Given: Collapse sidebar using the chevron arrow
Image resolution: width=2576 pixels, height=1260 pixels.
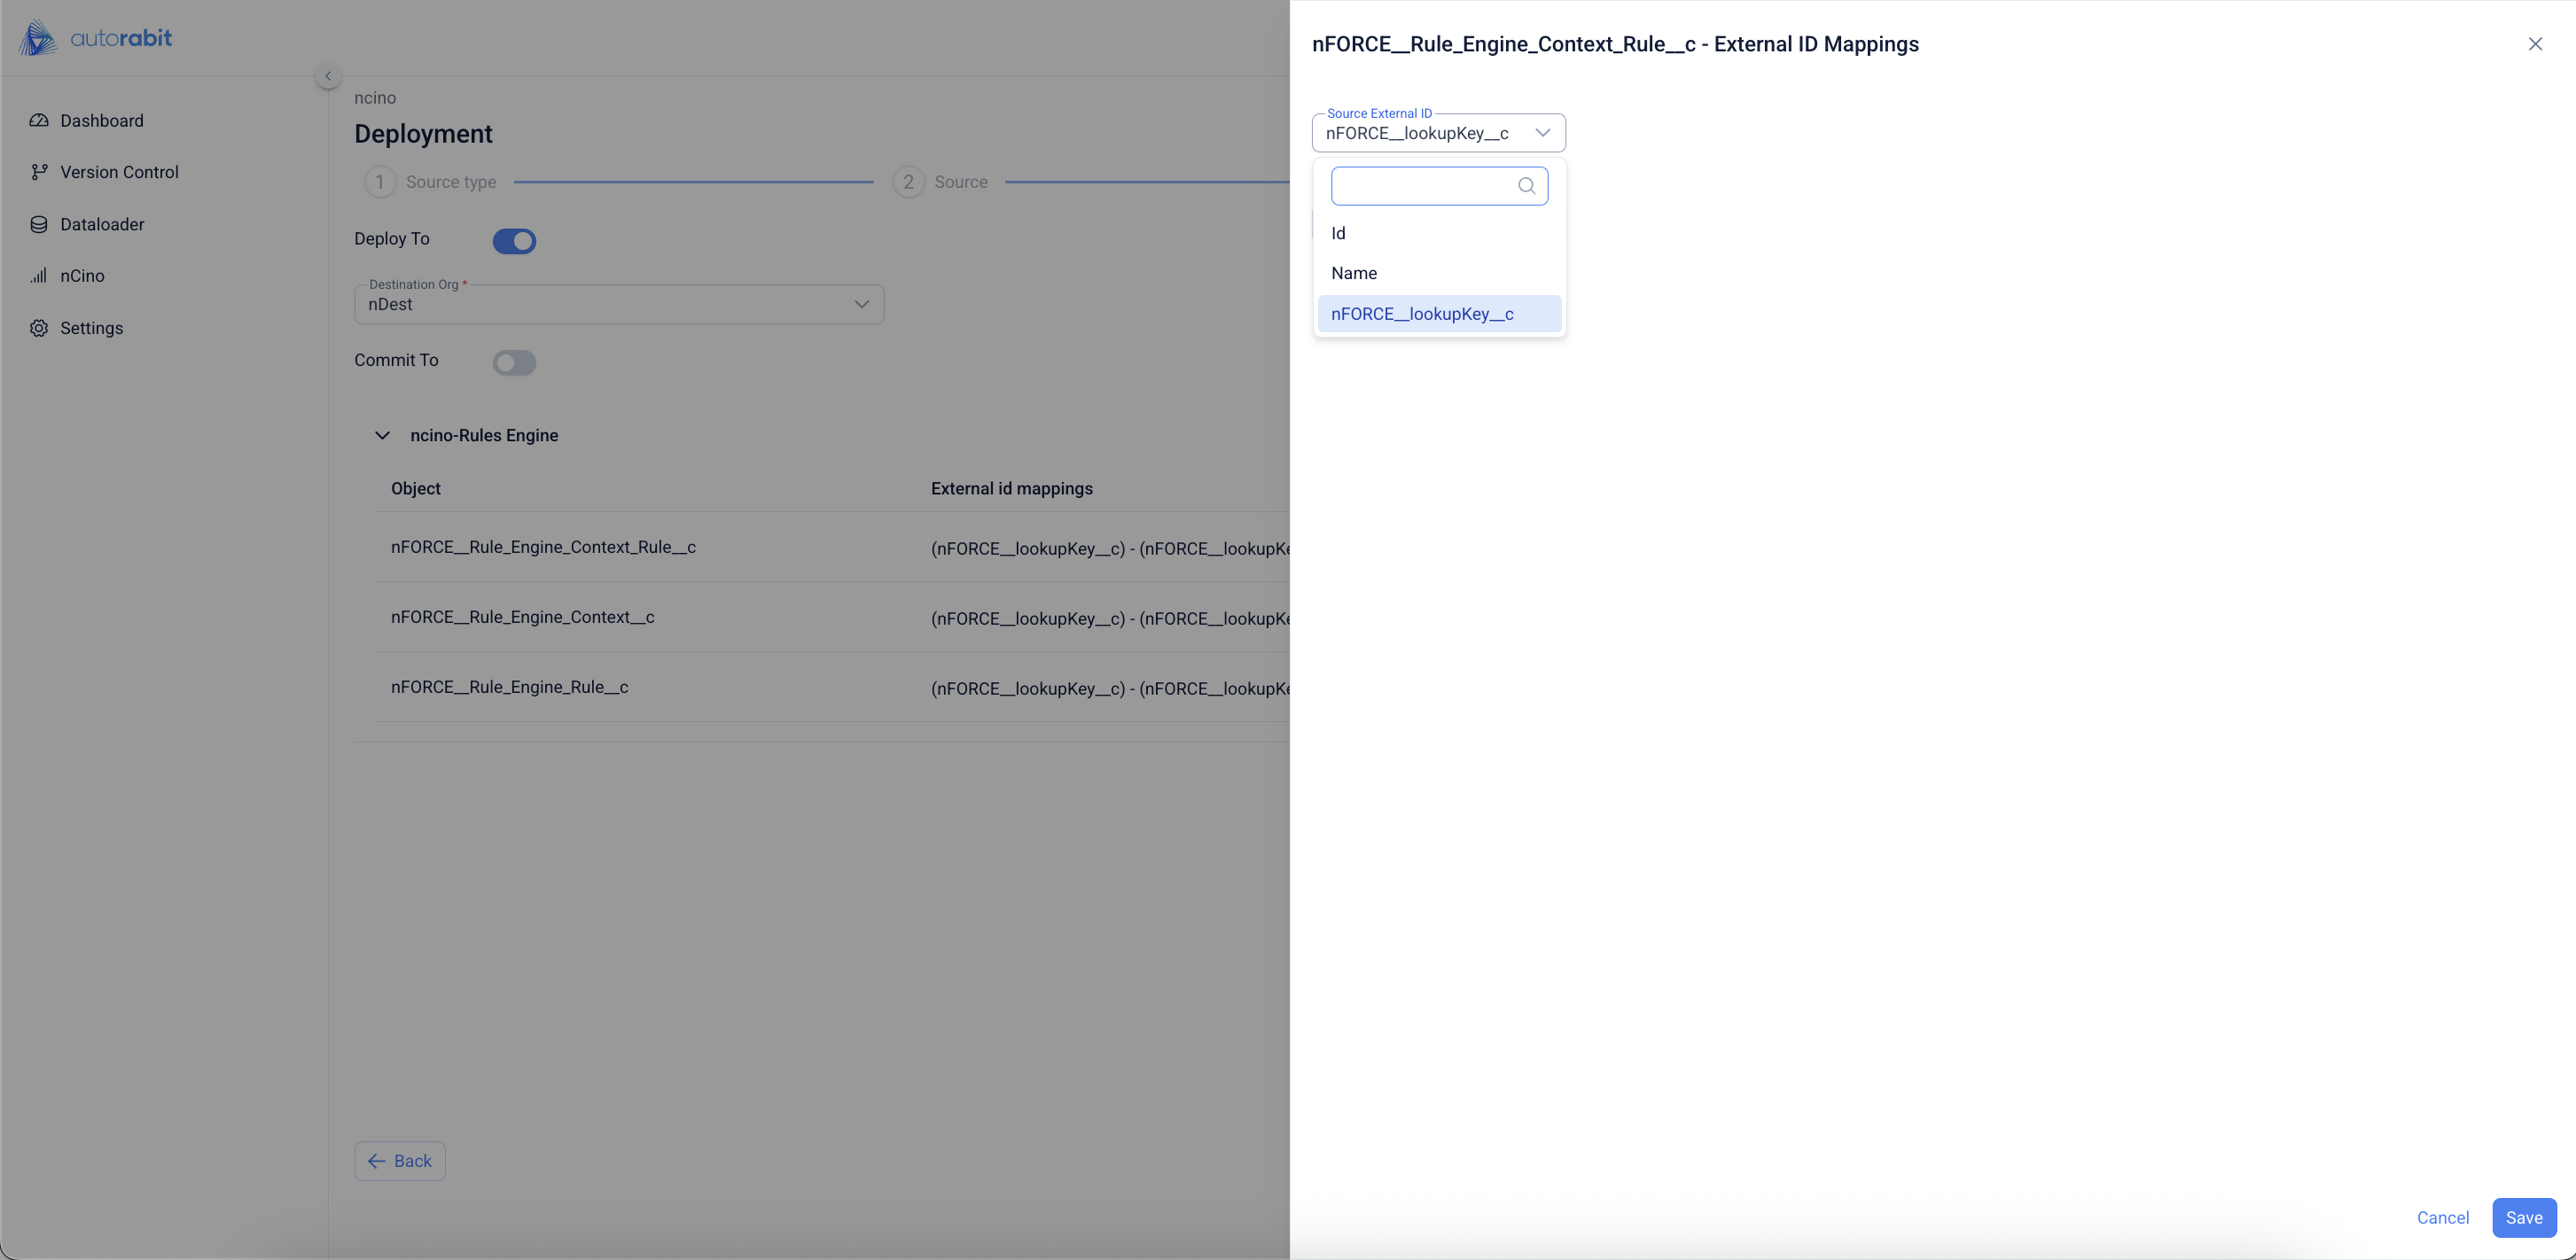Looking at the screenshot, I should 328,76.
